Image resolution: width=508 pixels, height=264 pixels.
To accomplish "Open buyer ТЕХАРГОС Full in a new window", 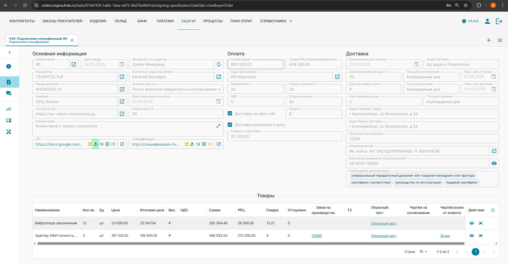I will click(x=122, y=77).
